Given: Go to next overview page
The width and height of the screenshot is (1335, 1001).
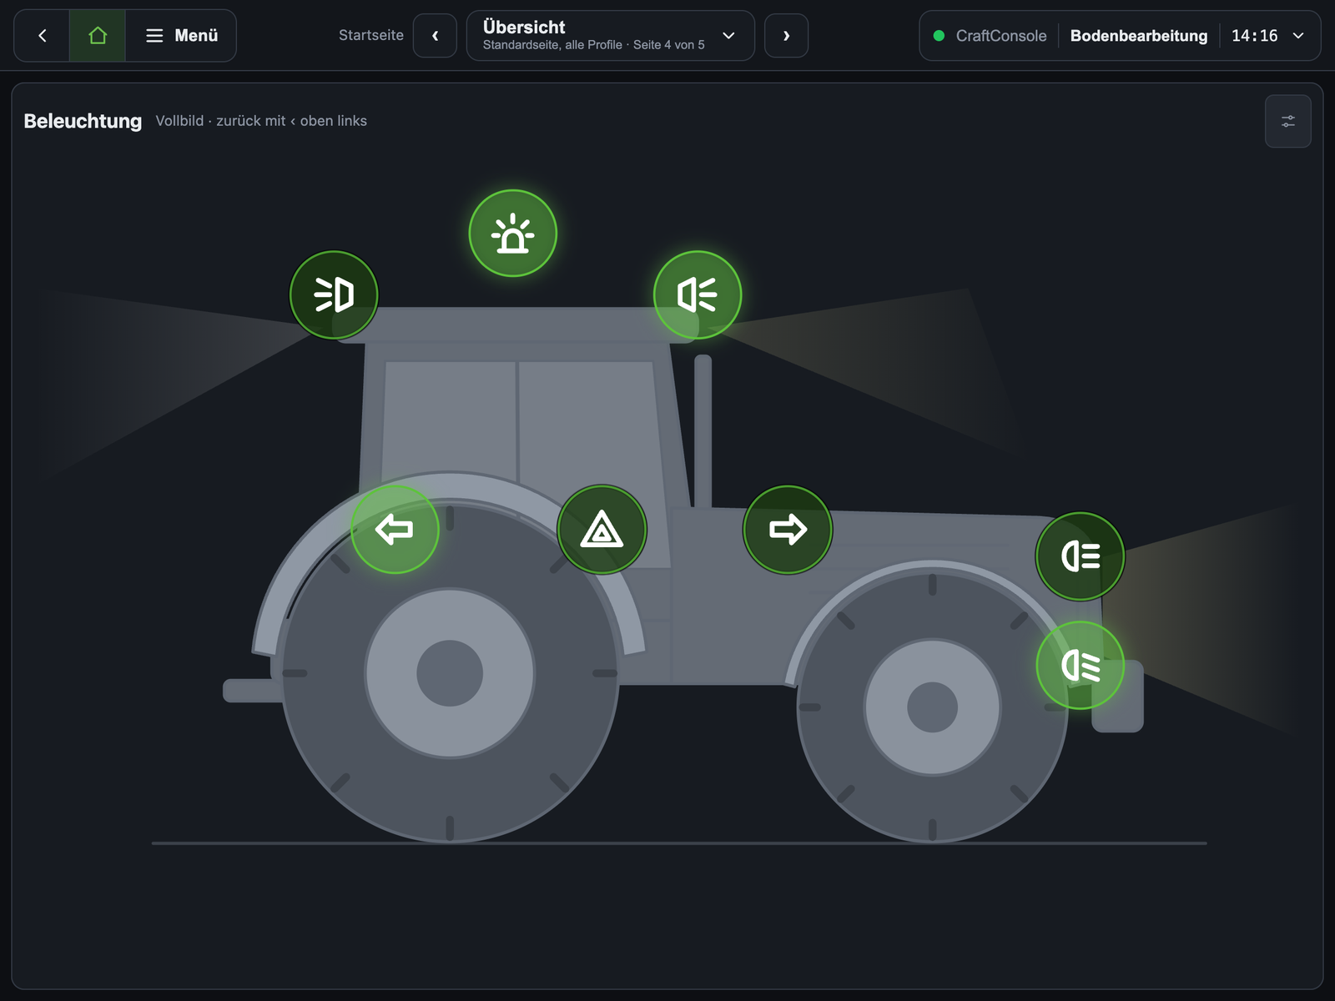Looking at the screenshot, I should pos(786,36).
